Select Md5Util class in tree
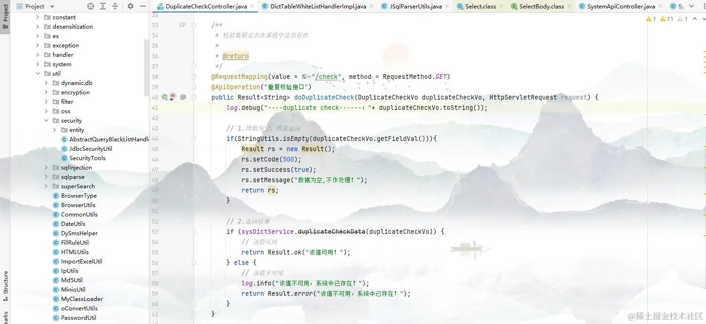 [68, 280]
